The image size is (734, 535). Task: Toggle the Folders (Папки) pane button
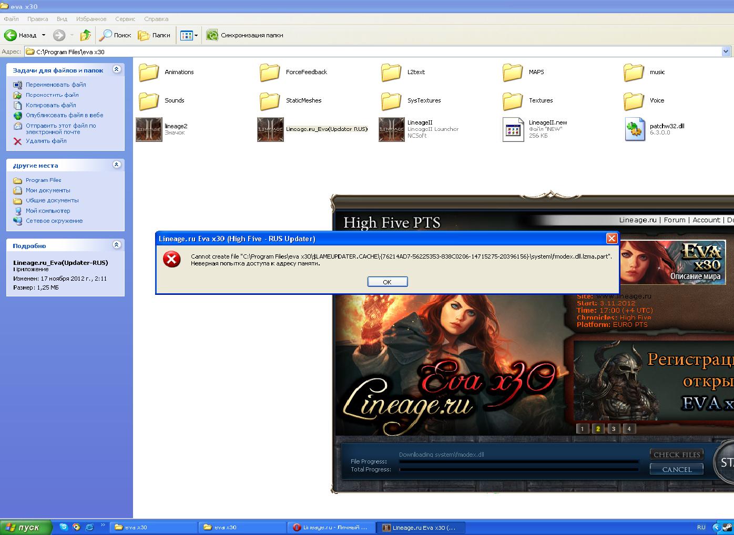click(154, 35)
